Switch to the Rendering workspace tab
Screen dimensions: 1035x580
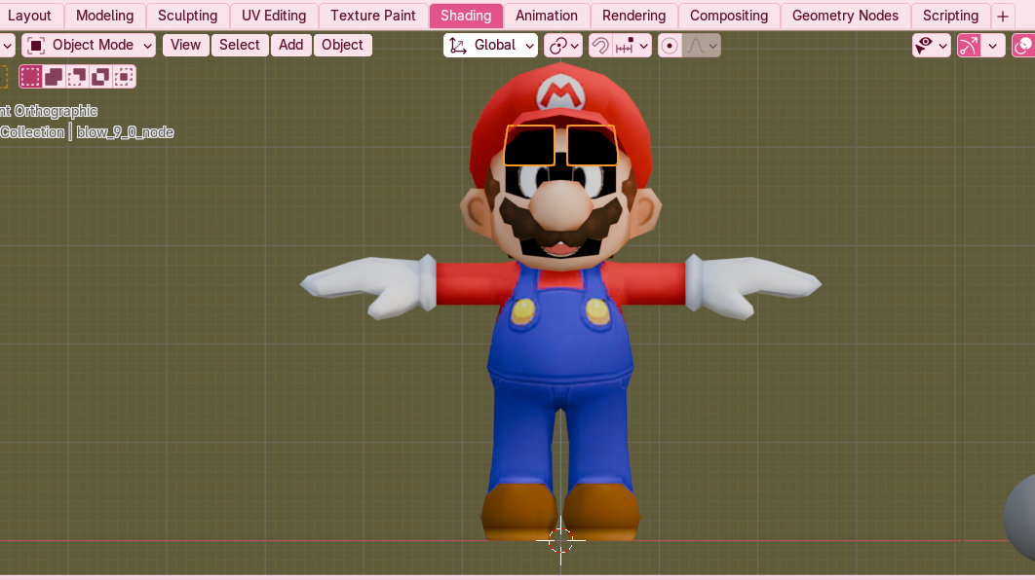click(x=633, y=16)
